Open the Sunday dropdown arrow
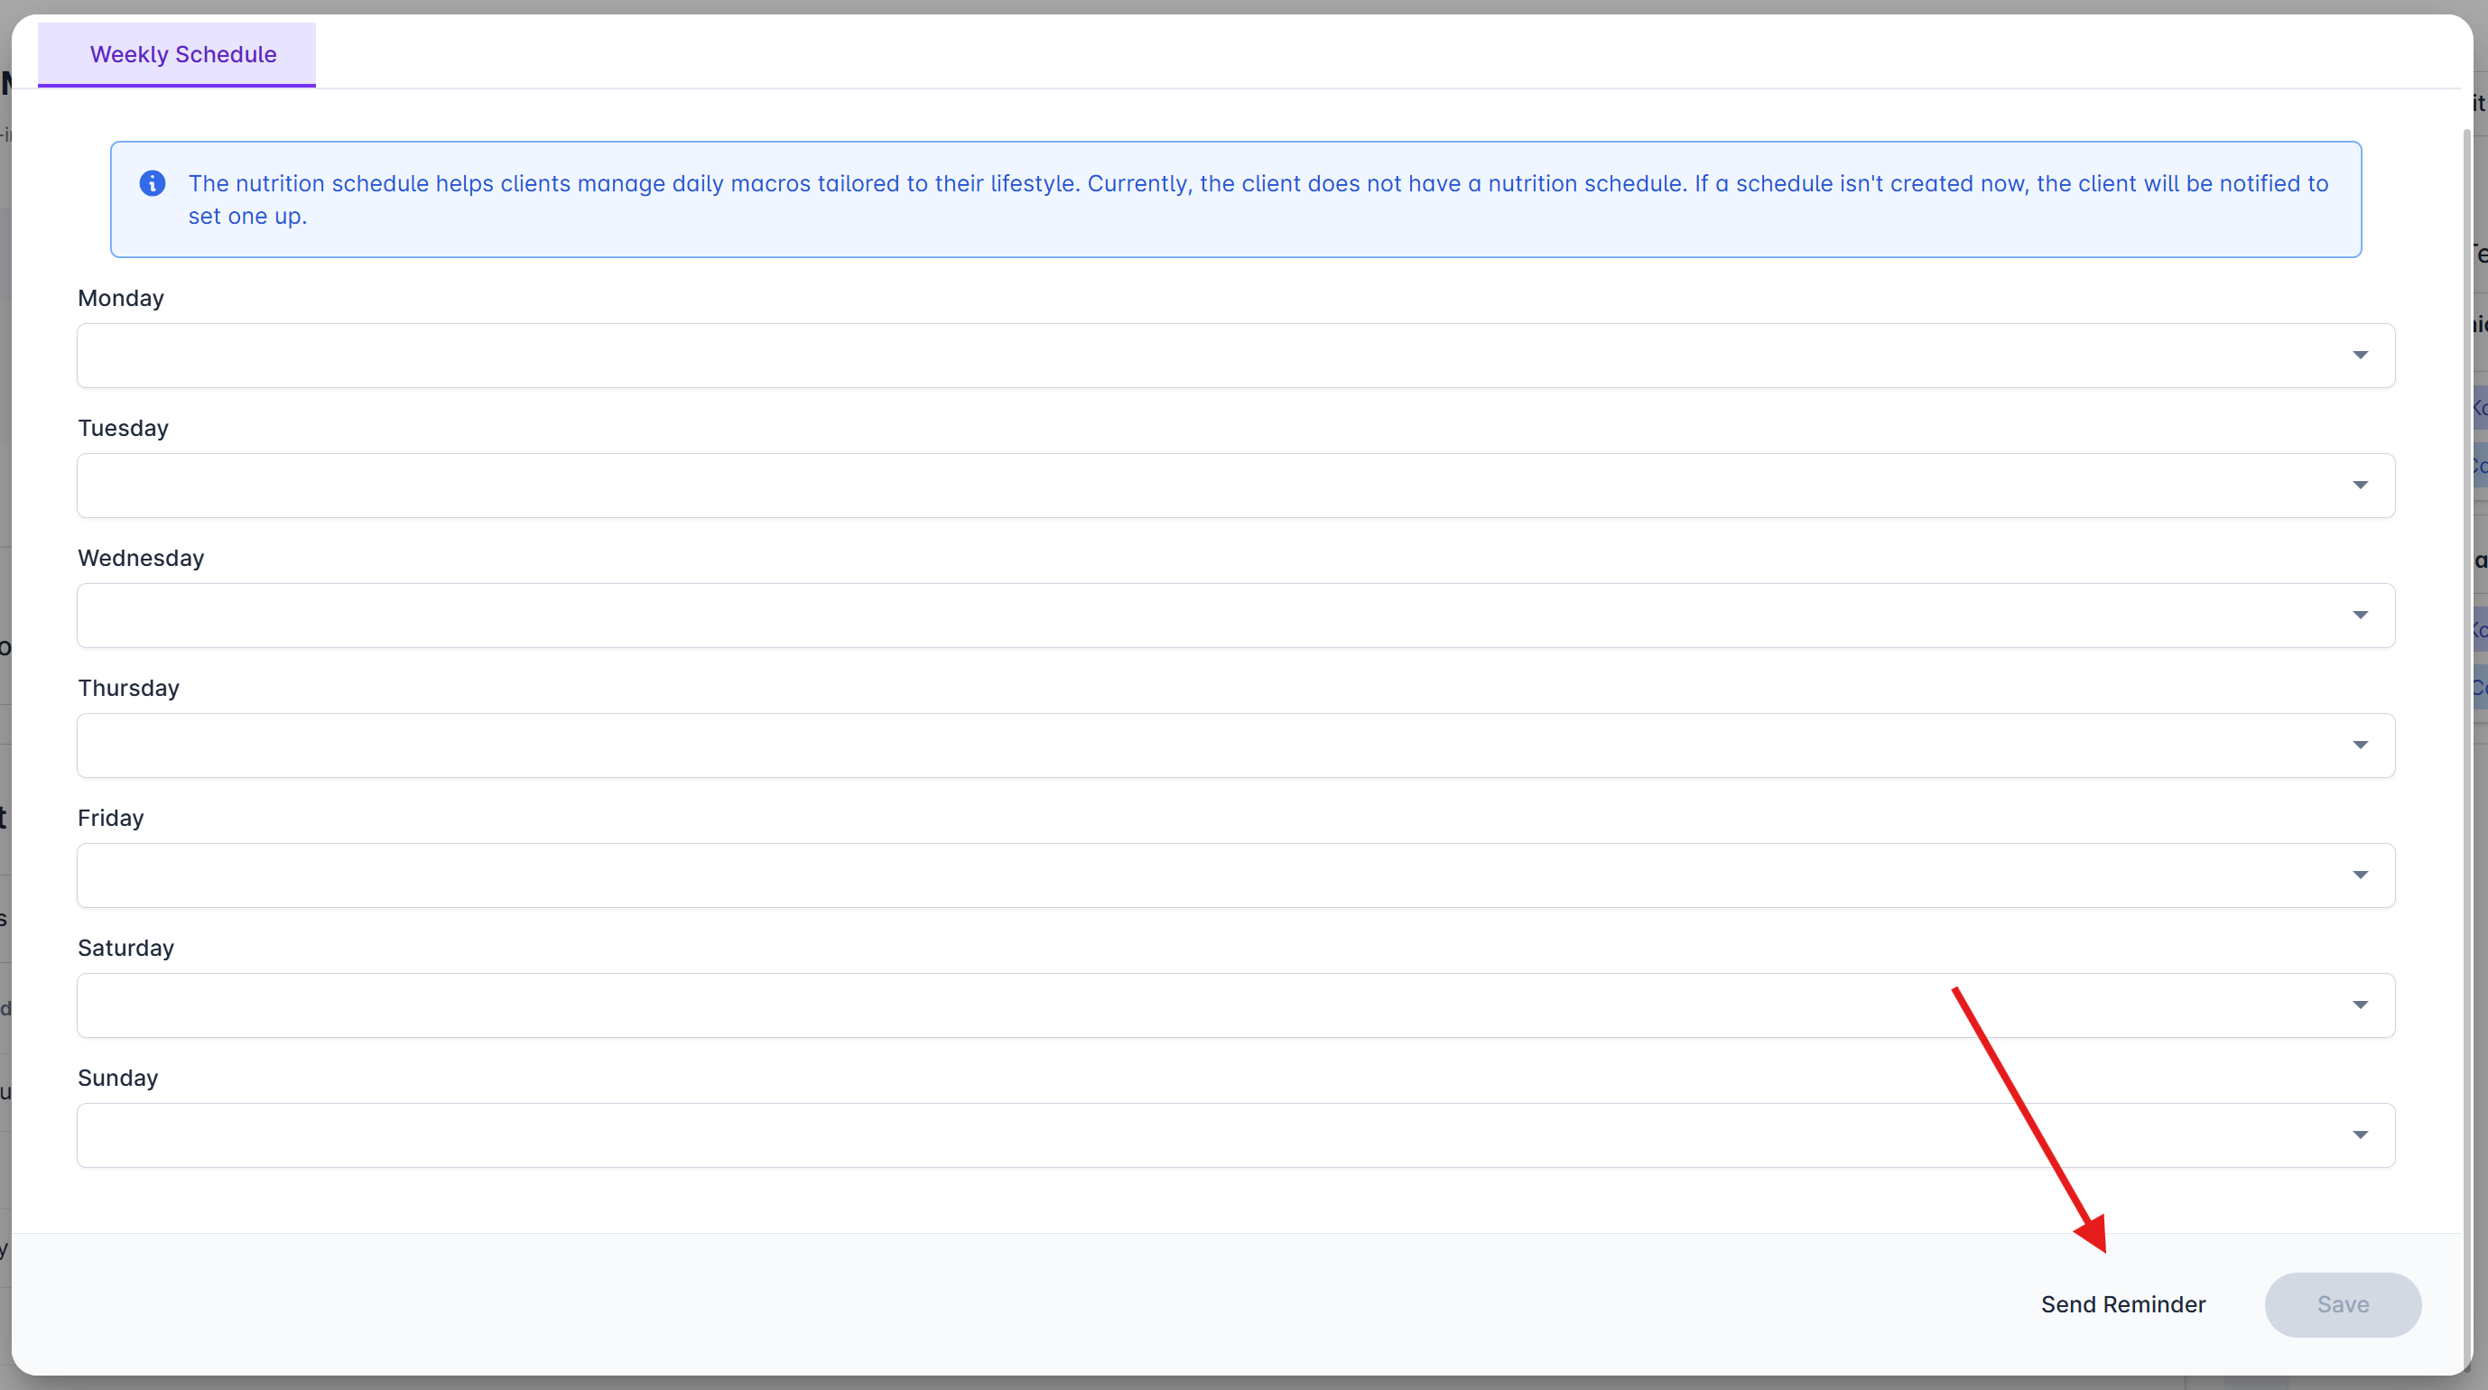This screenshot has width=2488, height=1390. 2360,1135
